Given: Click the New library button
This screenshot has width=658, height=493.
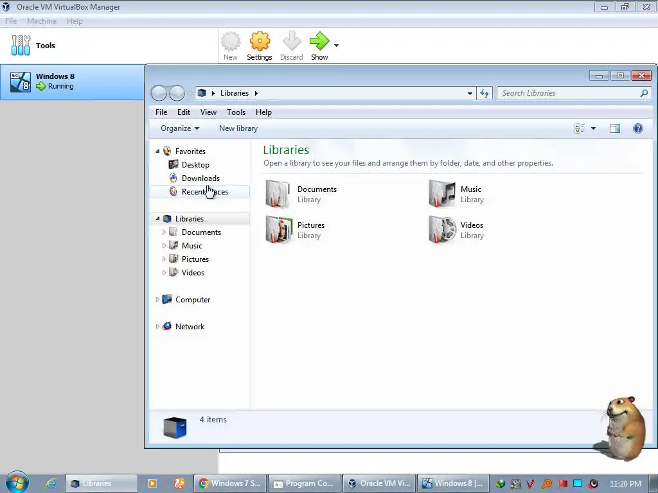Looking at the screenshot, I should (x=238, y=128).
